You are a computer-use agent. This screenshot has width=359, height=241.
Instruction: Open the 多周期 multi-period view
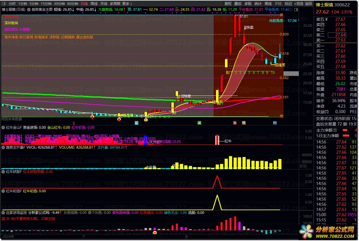(115, 4)
